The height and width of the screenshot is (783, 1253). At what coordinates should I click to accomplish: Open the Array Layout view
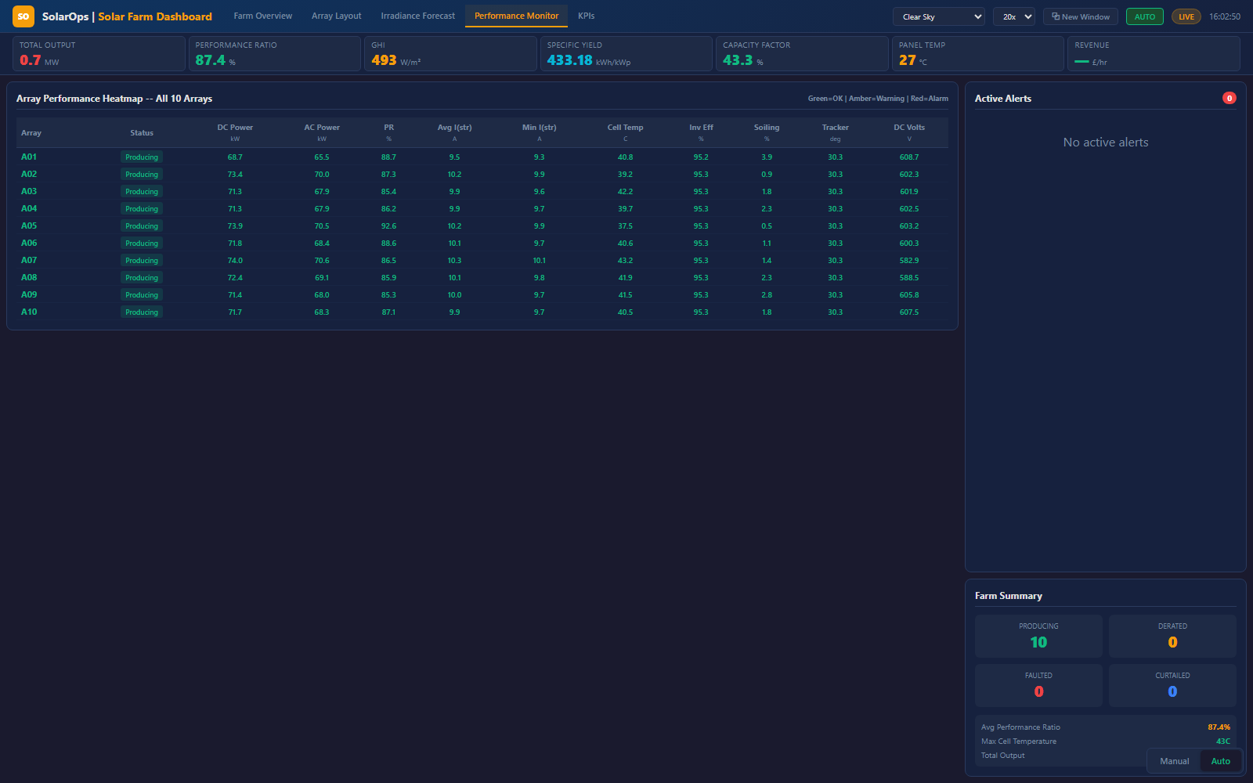tap(336, 16)
